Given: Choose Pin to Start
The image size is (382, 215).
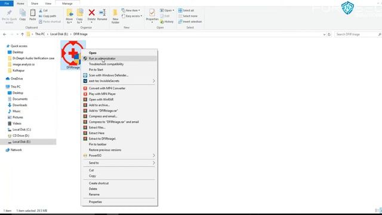Looking at the screenshot, I should click(119, 70).
